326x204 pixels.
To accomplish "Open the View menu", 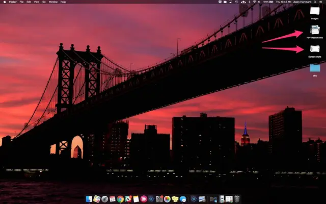I will coord(37,2).
